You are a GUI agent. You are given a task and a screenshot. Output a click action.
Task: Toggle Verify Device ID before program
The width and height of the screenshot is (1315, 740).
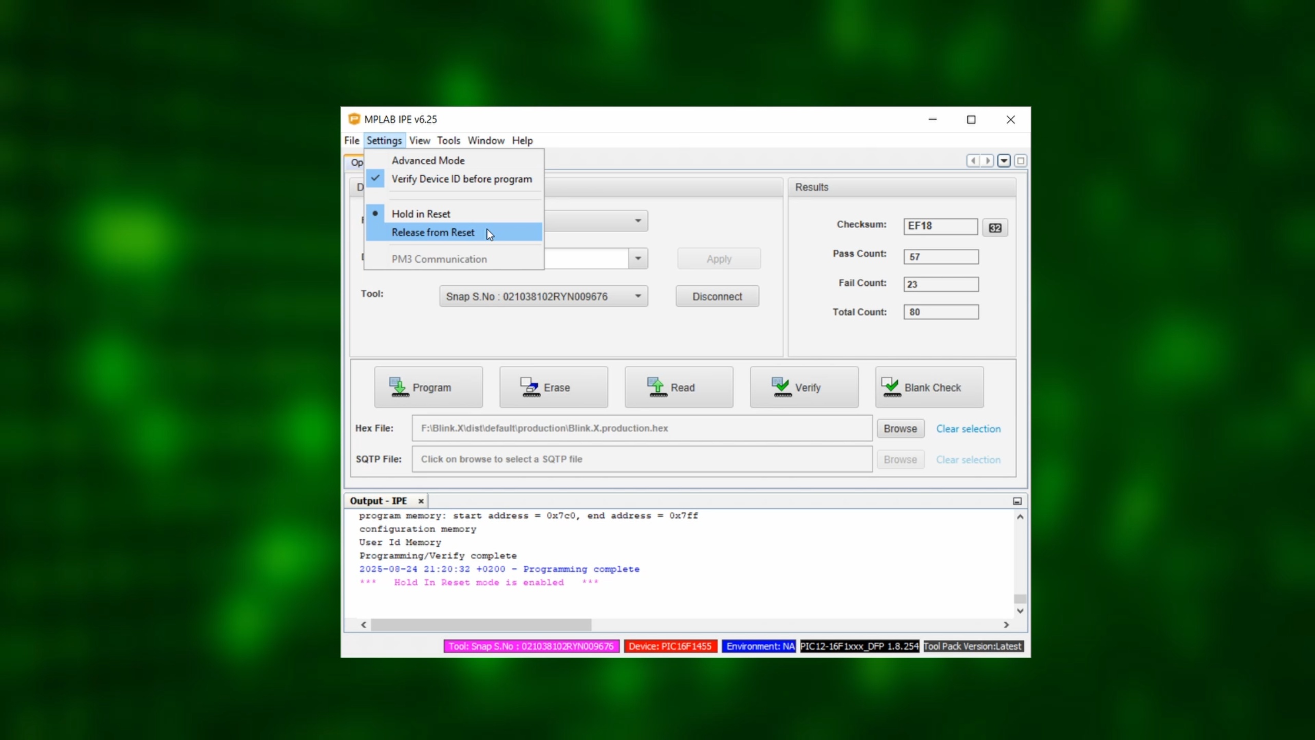point(461,179)
